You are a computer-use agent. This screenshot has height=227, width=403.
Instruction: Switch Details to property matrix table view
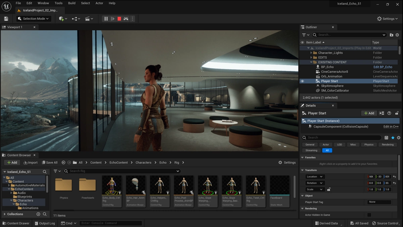tap(387, 138)
